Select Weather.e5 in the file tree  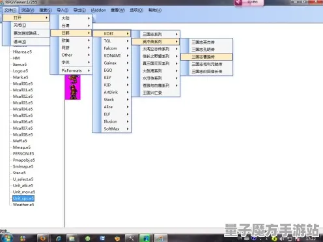[x=23, y=205]
